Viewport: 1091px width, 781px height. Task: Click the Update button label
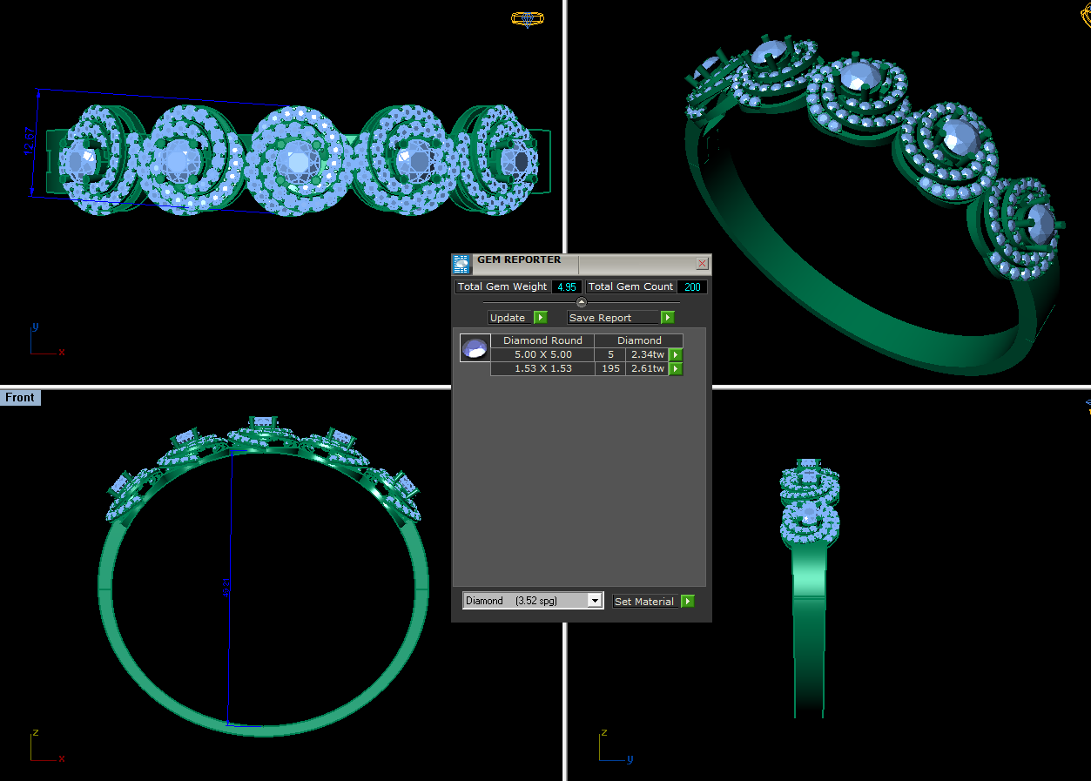508,318
